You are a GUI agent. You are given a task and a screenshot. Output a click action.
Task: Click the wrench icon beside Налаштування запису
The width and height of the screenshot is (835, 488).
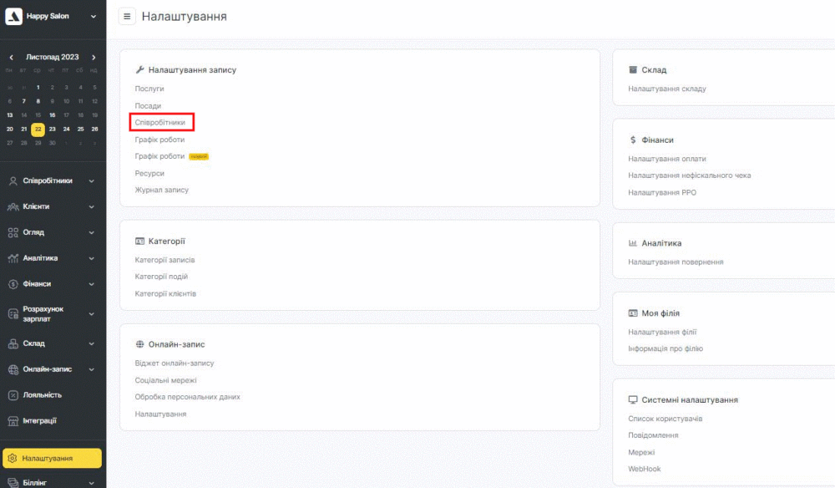(x=140, y=70)
